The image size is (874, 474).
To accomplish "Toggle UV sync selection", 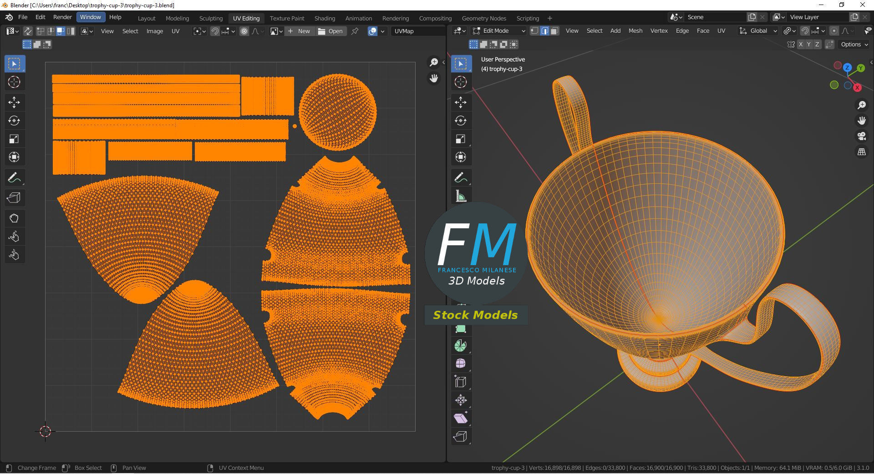I will 28,31.
